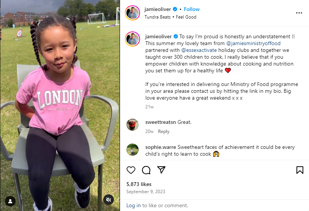
Task: View the sophie.warre commenter avatar
Action: 132,150
